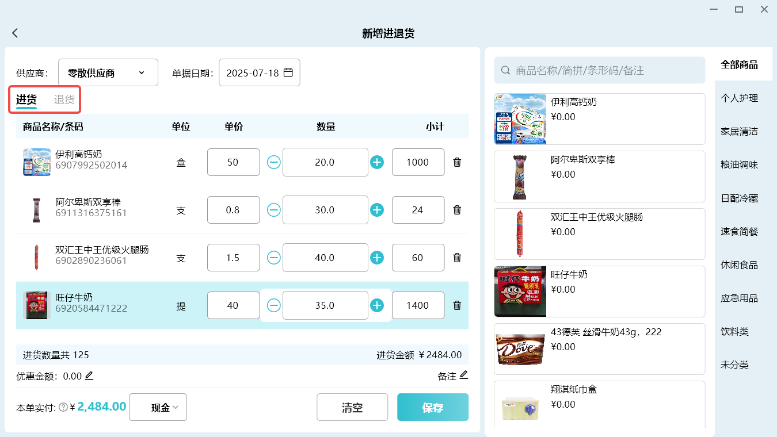Viewport: 777px width, 437px height.
Task: Open the calendar icon in 单据日期 field
Action: (x=288, y=72)
